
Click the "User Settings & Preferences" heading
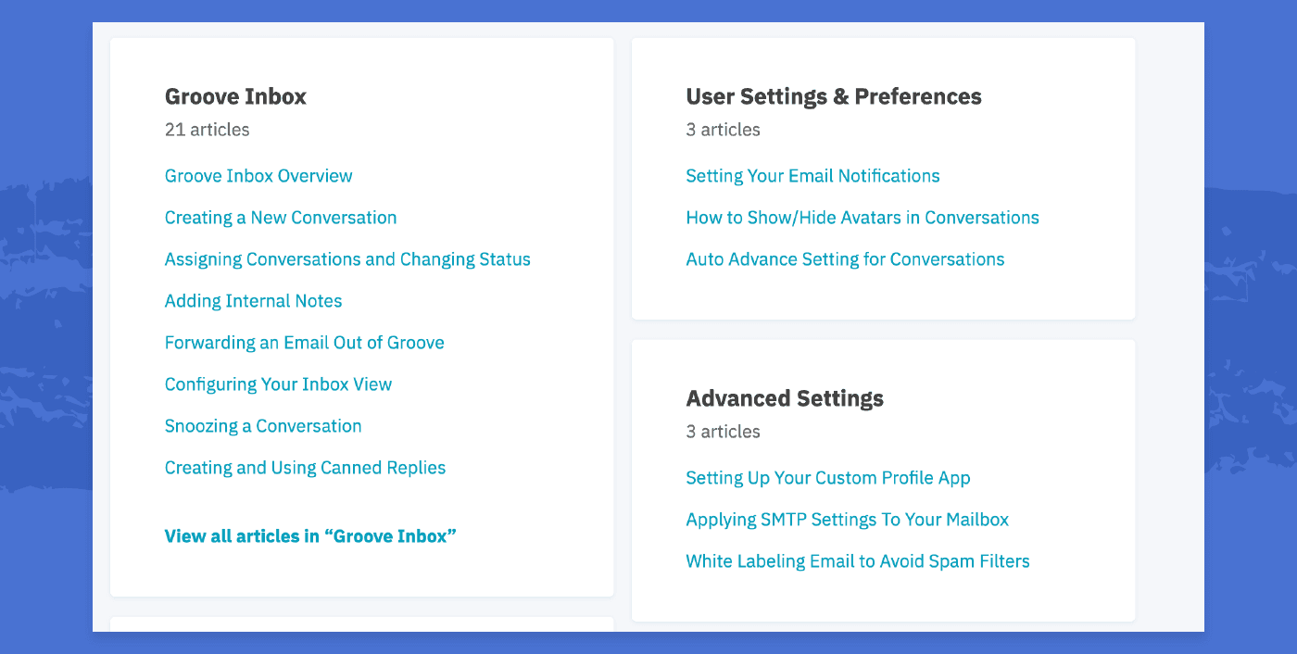pyautogui.click(x=833, y=95)
